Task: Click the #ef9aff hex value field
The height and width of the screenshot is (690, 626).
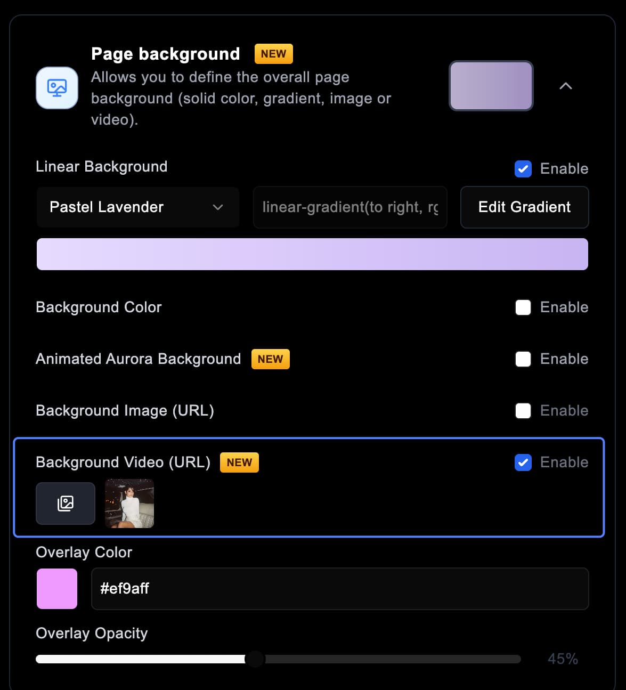Action: 340,588
